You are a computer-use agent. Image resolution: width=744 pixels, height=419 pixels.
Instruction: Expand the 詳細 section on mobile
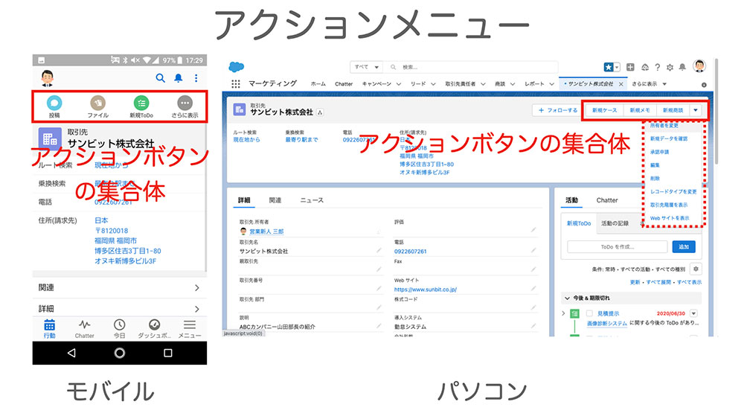coord(119,308)
